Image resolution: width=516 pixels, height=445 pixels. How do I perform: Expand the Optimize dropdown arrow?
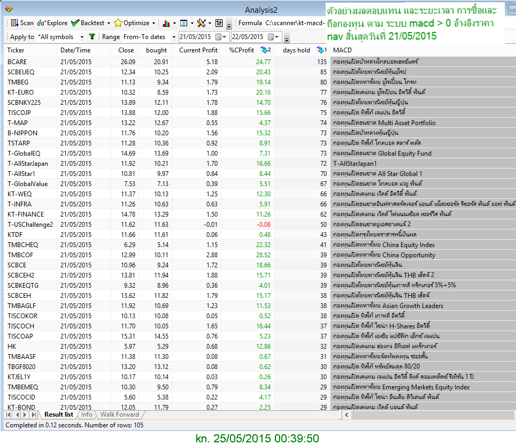(x=153, y=23)
